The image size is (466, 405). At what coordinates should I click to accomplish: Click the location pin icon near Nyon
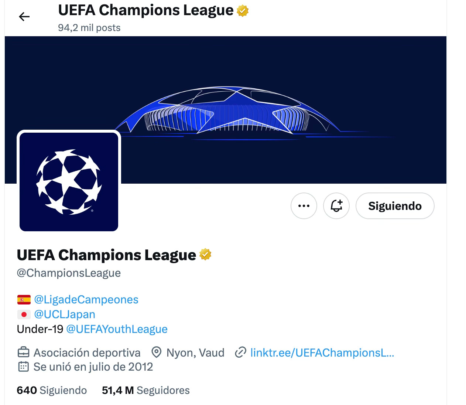(157, 353)
